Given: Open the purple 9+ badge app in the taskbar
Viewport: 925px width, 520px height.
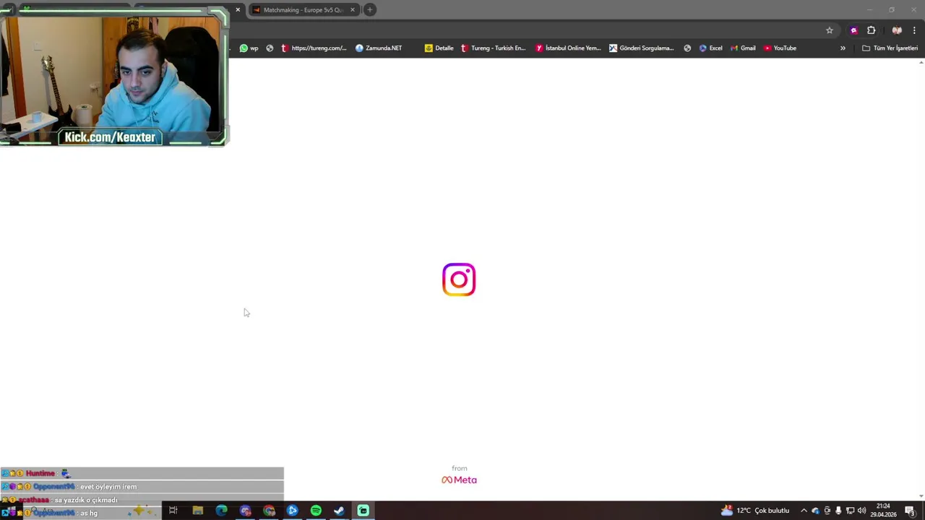Looking at the screenshot, I should tap(246, 511).
